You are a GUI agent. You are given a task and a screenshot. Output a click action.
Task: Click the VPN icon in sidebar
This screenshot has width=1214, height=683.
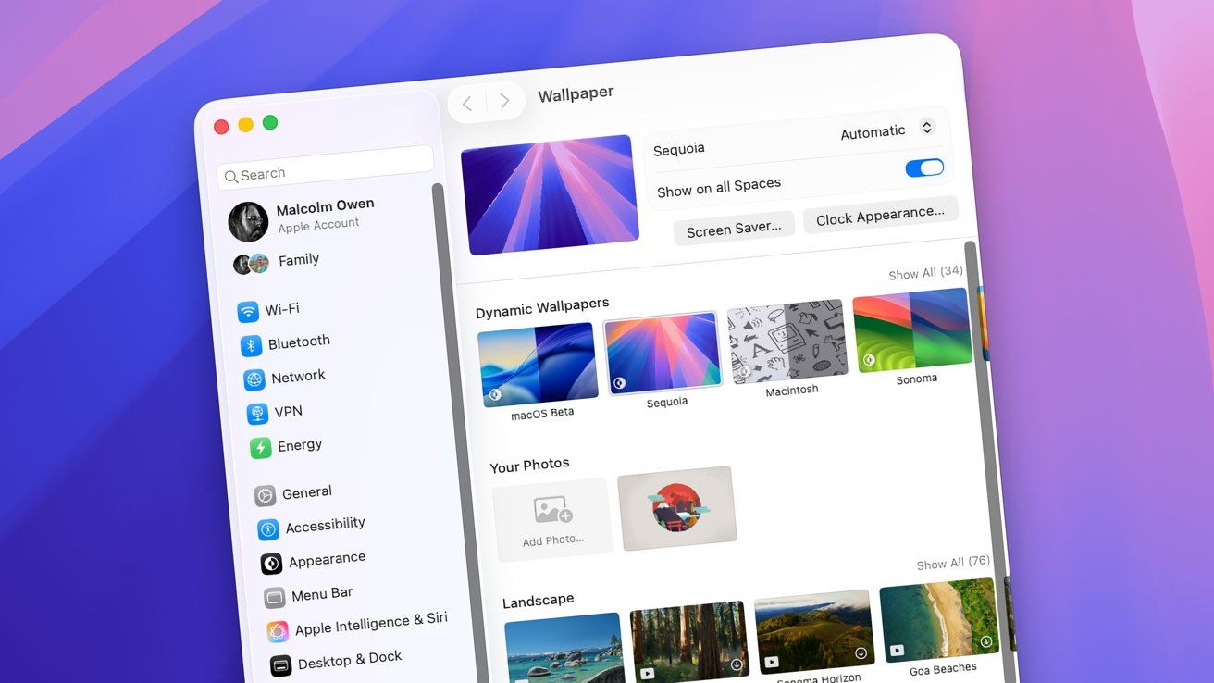pos(257,414)
